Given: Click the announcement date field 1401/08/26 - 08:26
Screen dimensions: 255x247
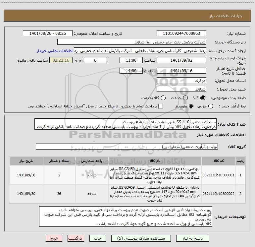Looking at the screenshot, I should pos(48,33).
